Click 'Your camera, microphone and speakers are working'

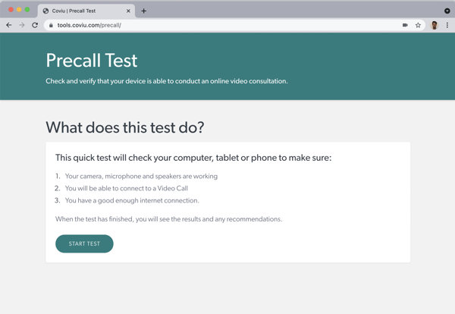pyautogui.click(x=141, y=176)
